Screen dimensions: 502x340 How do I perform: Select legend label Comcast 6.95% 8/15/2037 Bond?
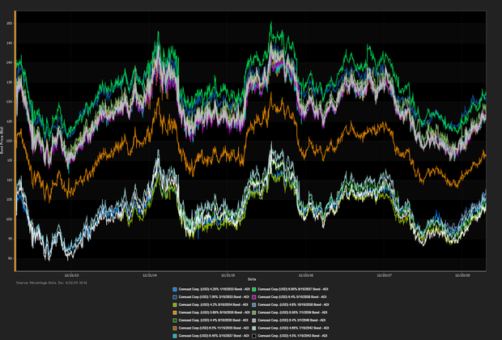[293, 289]
